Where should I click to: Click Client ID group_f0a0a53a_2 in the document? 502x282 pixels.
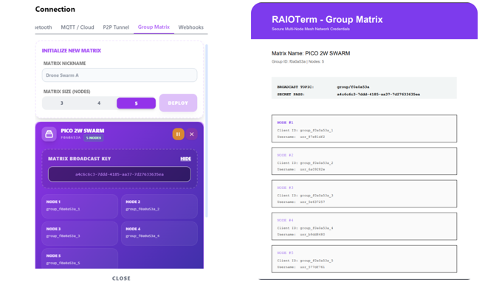(x=305, y=162)
